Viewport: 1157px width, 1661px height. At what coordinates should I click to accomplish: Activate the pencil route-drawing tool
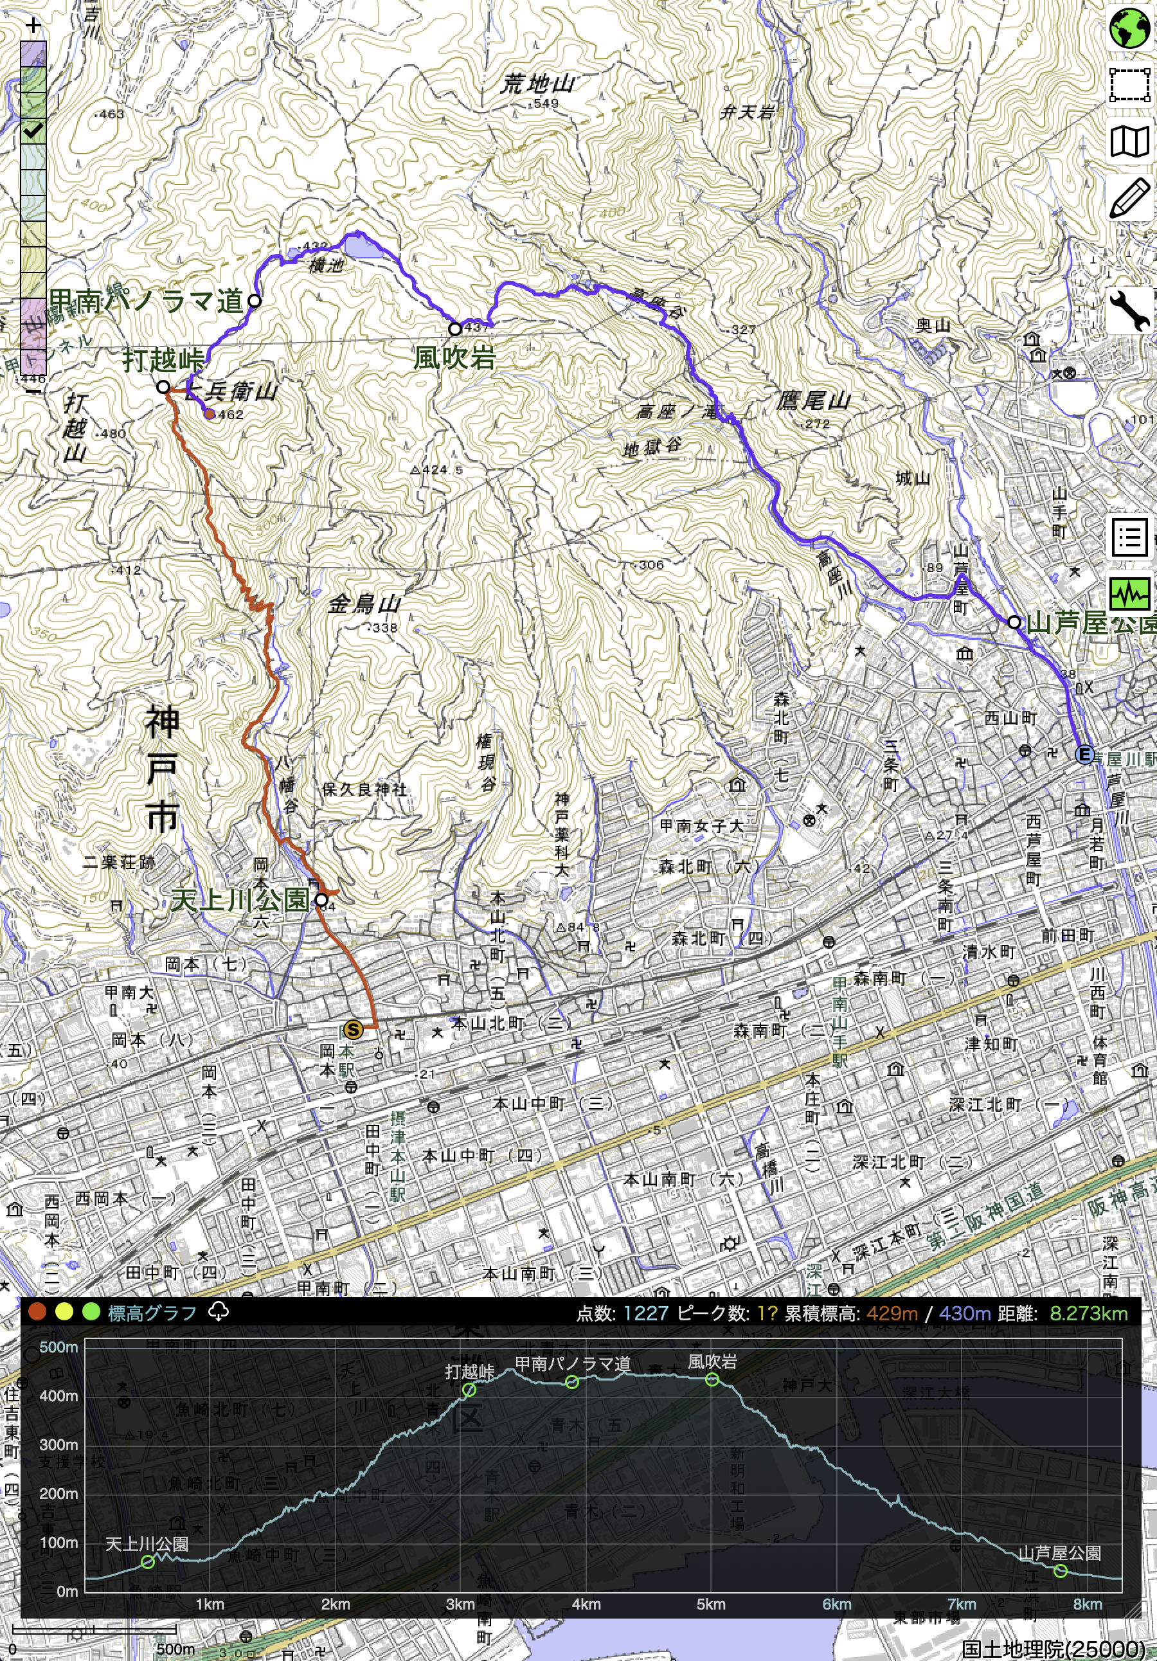[1129, 197]
